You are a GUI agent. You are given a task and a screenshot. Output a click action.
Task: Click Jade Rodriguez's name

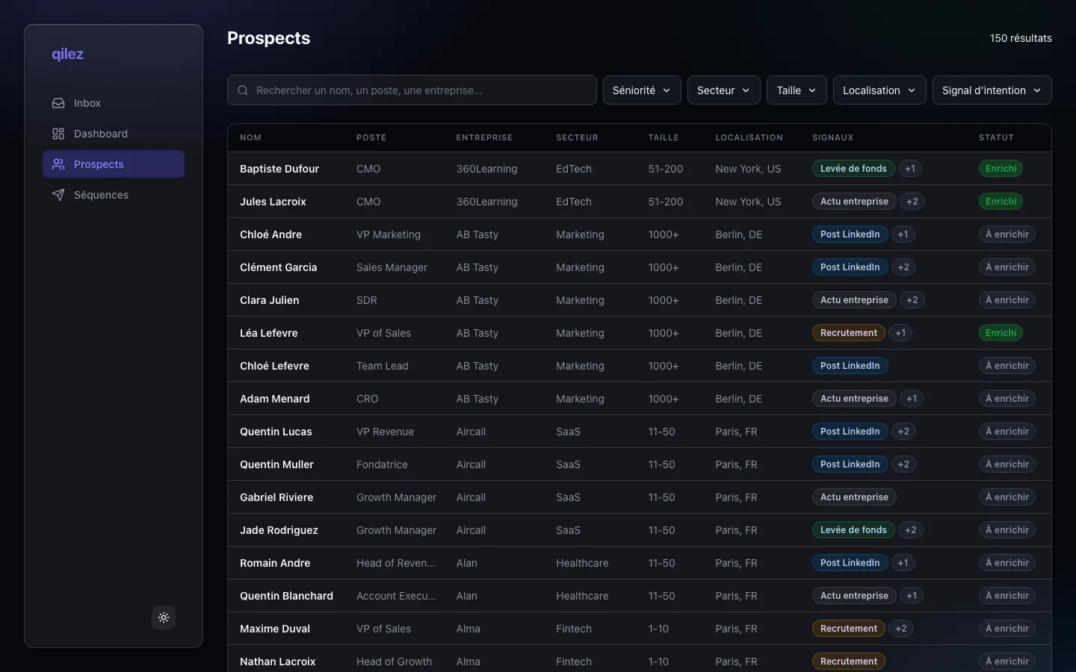point(279,530)
